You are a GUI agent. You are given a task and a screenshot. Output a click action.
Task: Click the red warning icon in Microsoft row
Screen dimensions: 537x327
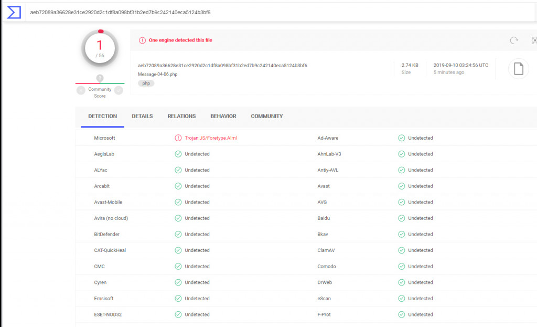[x=178, y=138]
